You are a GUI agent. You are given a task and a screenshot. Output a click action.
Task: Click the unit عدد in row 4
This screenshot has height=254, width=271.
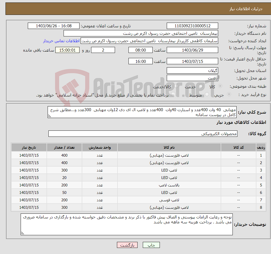(x=100, y=178)
